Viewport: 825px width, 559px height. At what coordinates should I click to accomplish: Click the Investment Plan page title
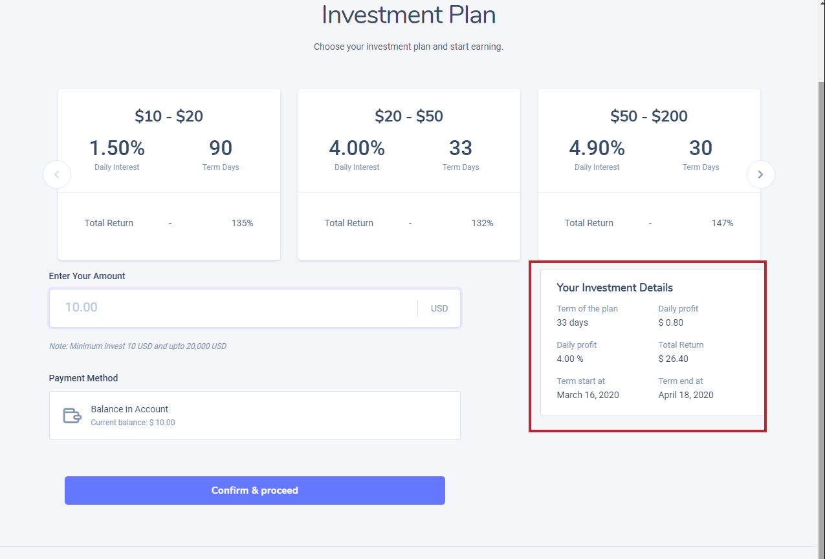click(409, 16)
